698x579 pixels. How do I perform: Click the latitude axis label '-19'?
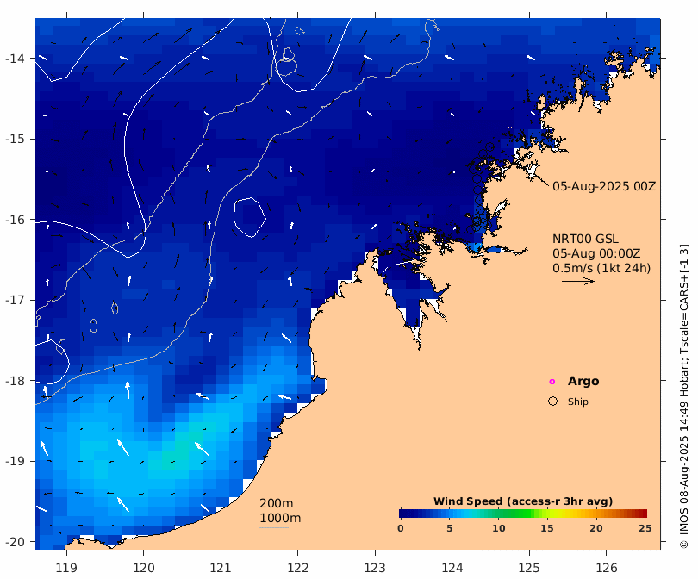point(16,461)
